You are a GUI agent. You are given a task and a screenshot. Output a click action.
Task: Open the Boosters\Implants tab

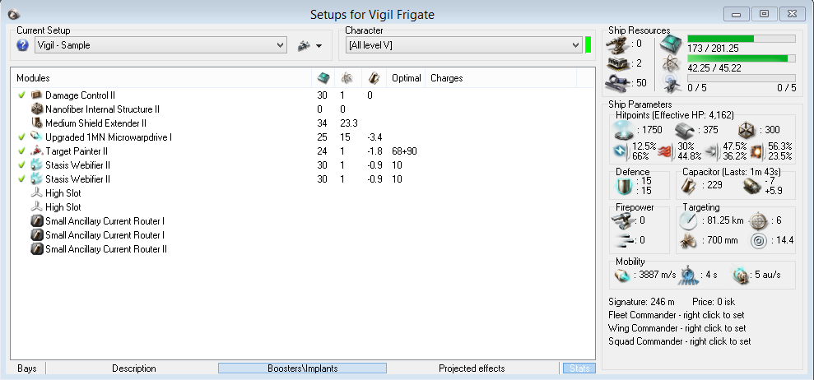(x=303, y=368)
